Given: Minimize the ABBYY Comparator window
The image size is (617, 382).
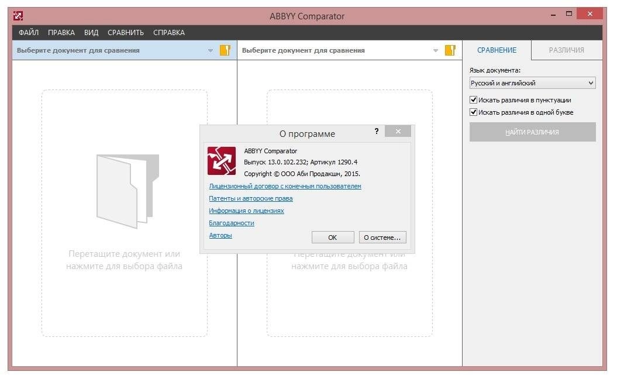Looking at the screenshot, I should click(554, 14).
